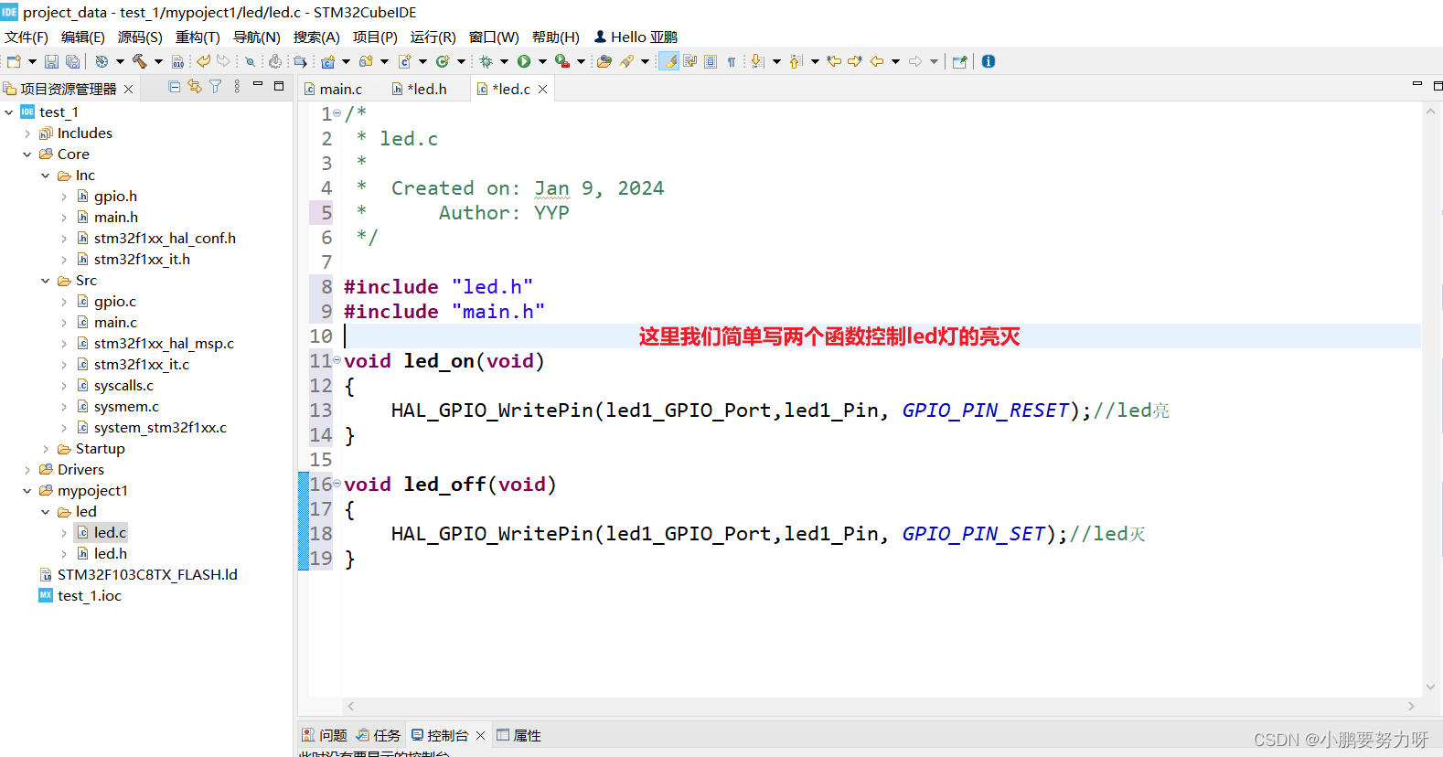
Task: Toggle Mark Occurrences highlighter icon
Action: [x=669, y=61]
